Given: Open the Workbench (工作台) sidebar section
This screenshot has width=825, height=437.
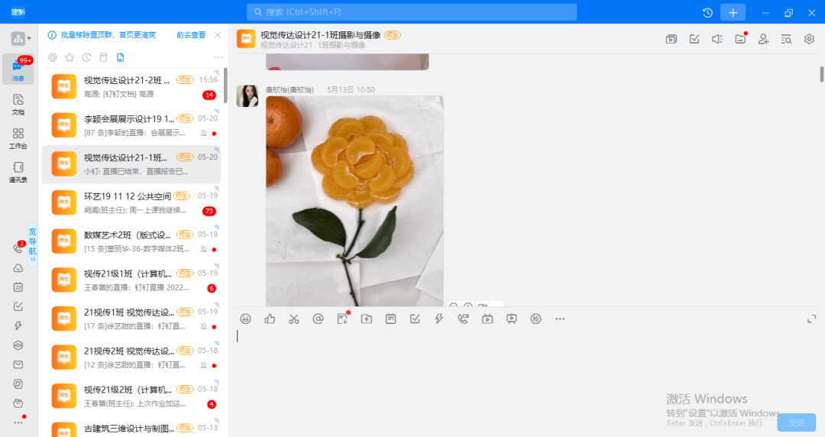Looking at the screenshot, I should click(x=18, y=138).
